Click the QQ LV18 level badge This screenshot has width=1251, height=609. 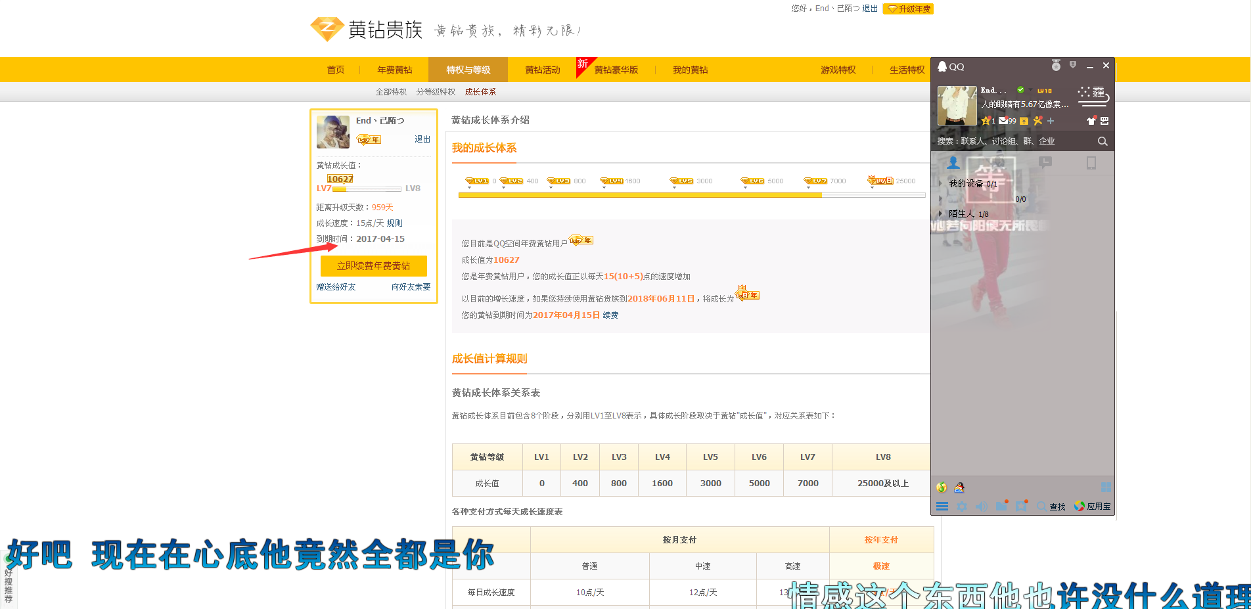1045,91
